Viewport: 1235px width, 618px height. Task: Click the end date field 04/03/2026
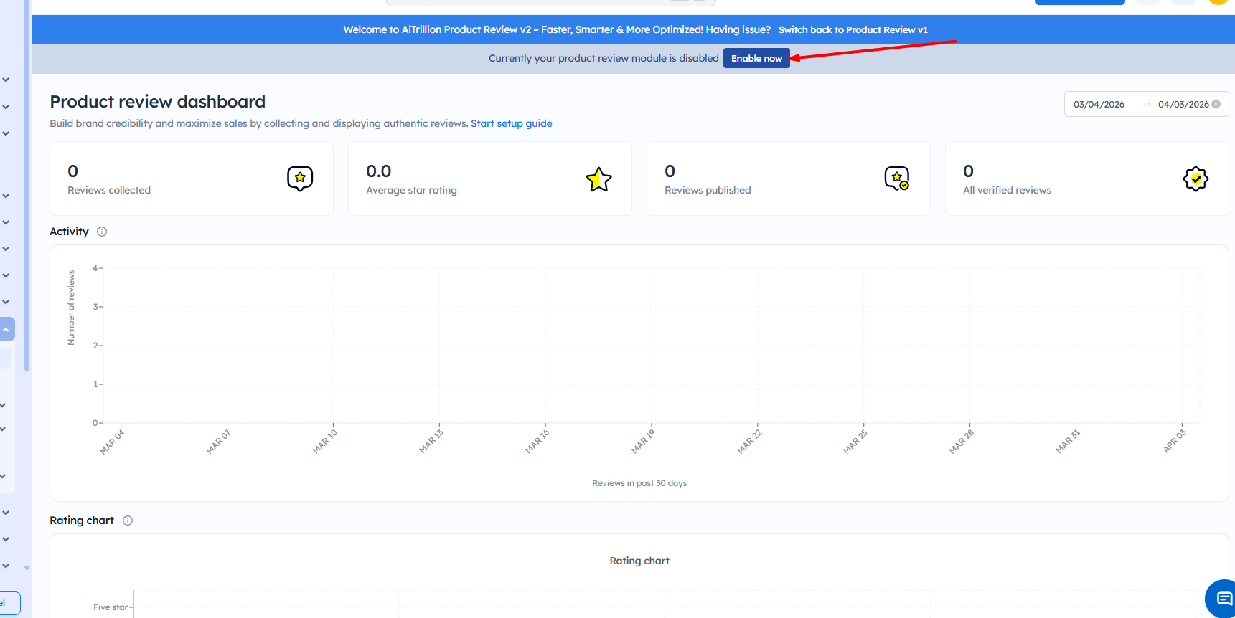1183,105
